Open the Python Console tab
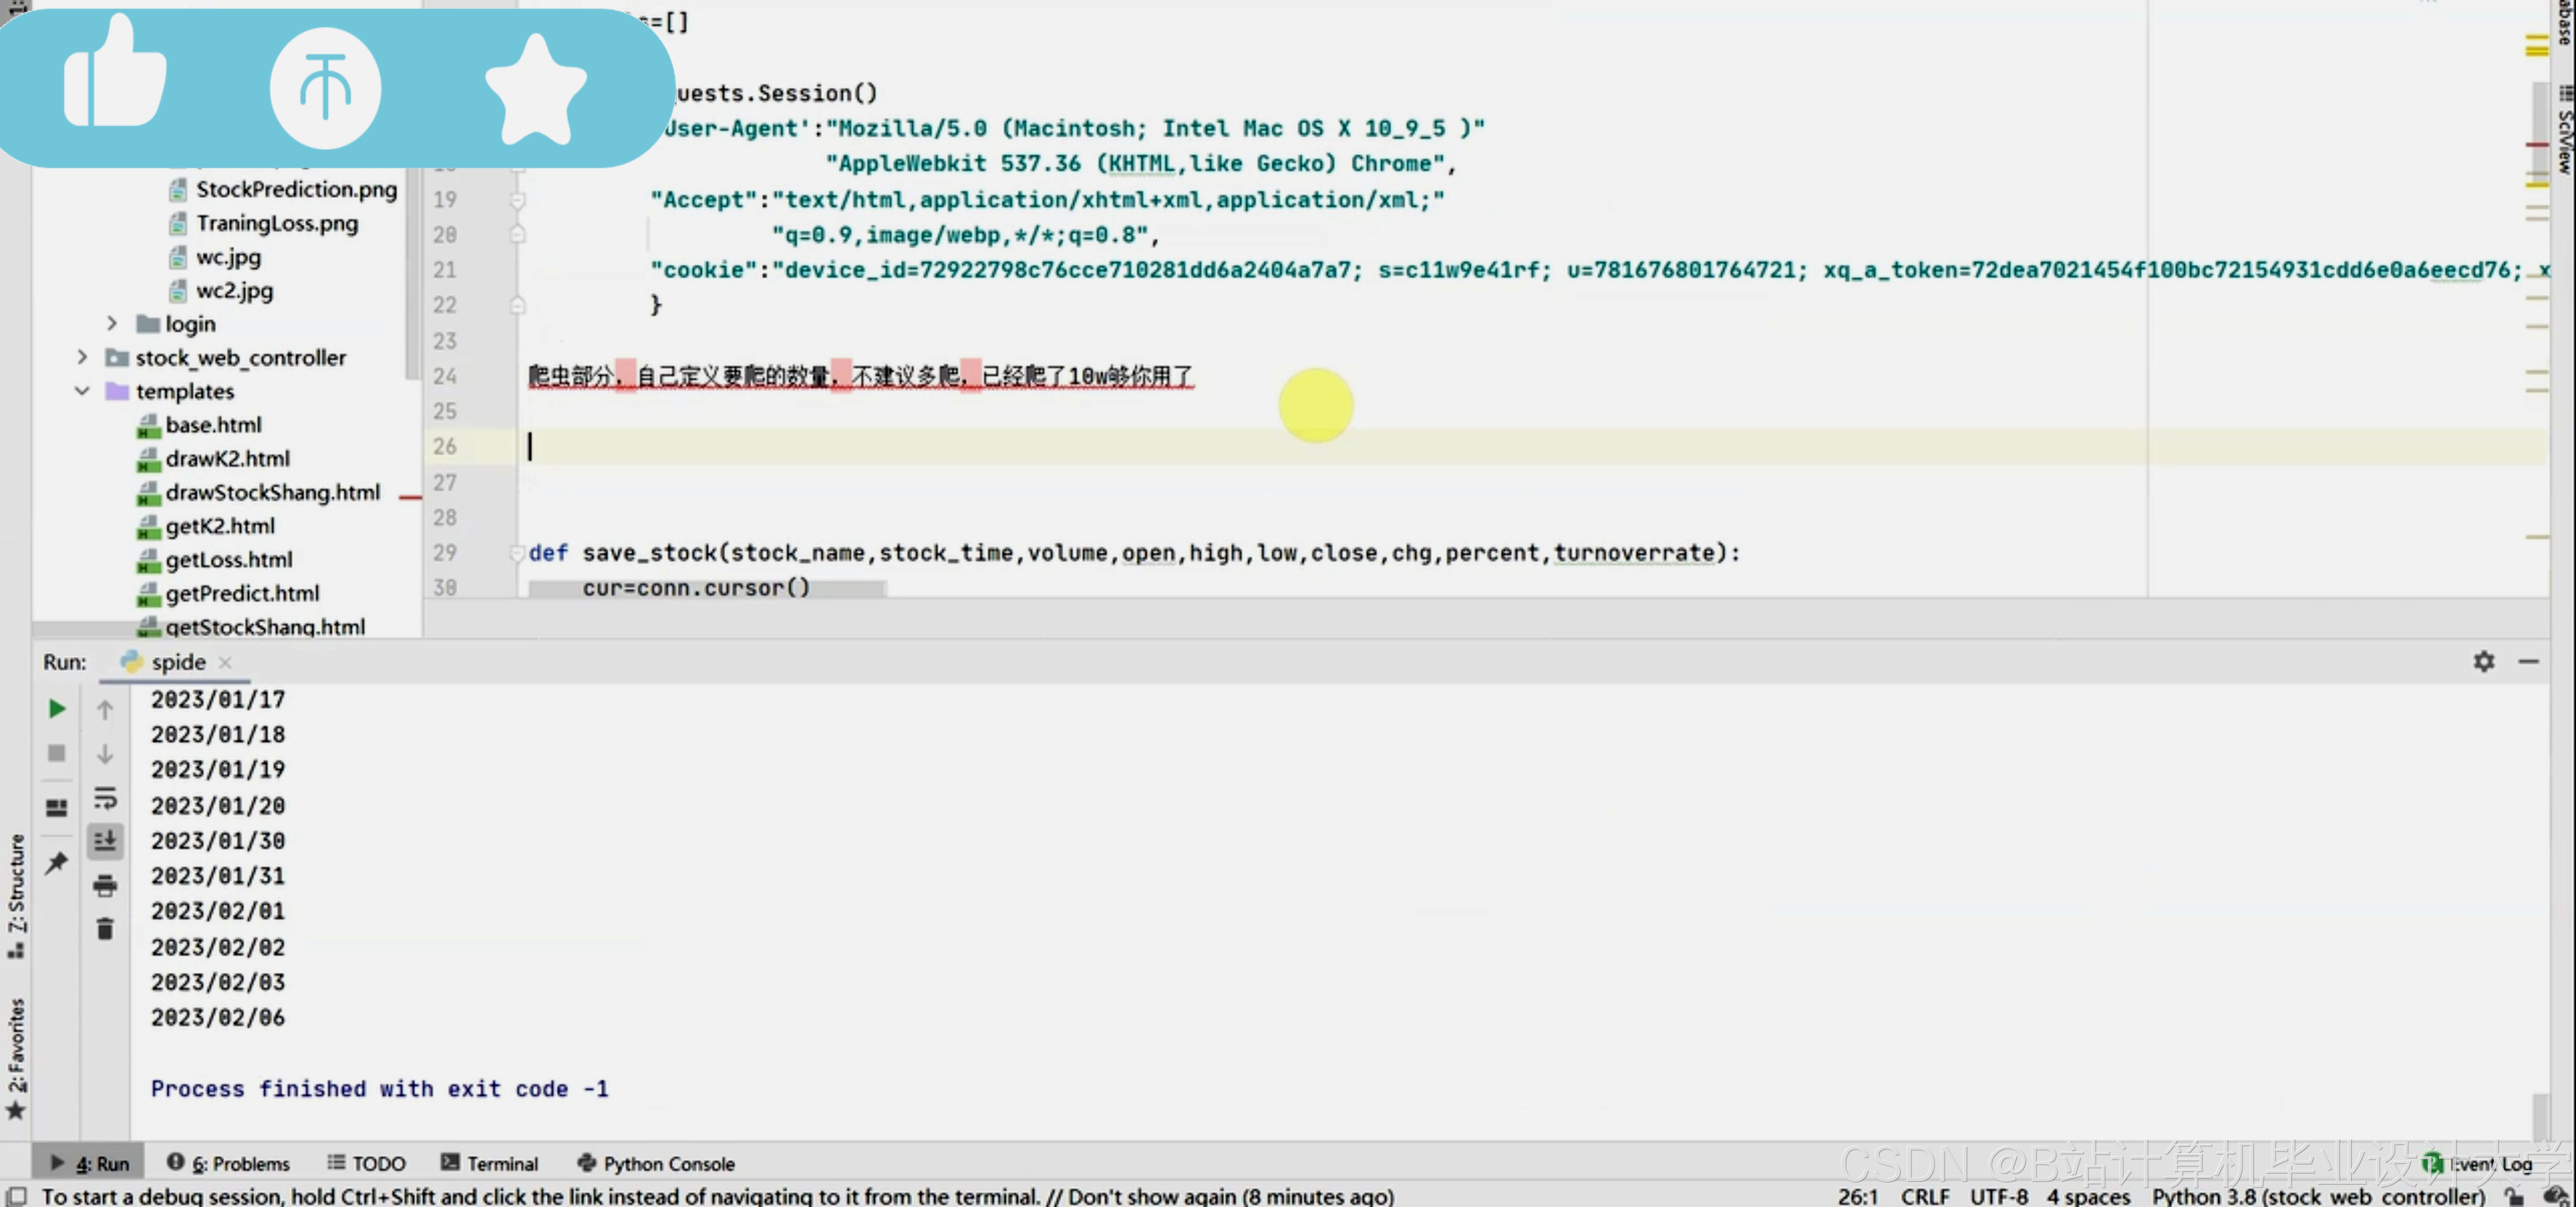Screen dimensions: 2576x1207 656,1163
